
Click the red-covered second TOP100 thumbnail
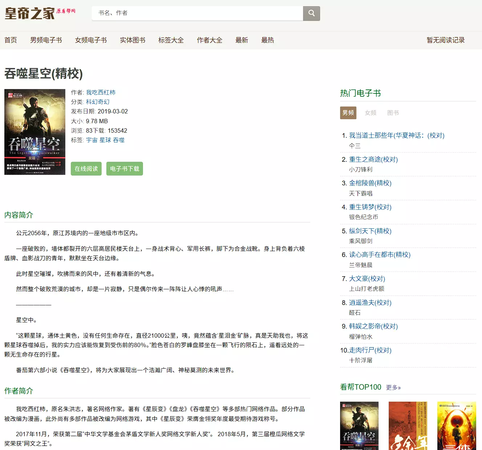click(x=408, y=425)
